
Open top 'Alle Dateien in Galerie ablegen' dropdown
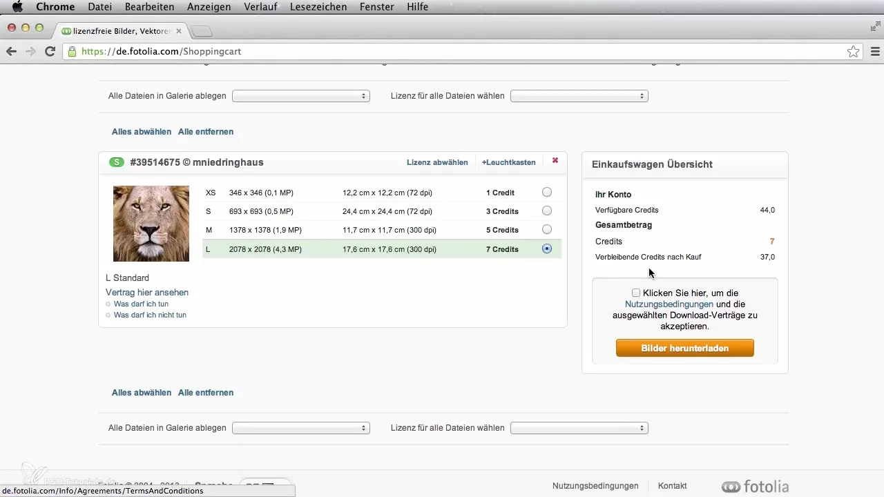301,96
